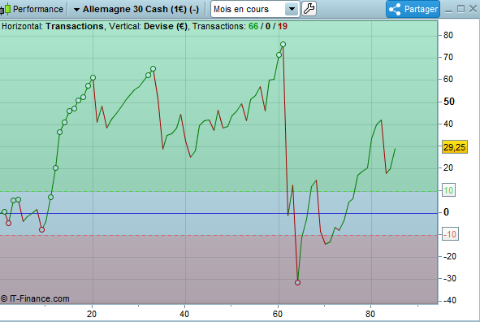Click the Vertical: Devise (€) label
Image resolution: width=480 pixels, height=322 pixels.
pos(148,26)
